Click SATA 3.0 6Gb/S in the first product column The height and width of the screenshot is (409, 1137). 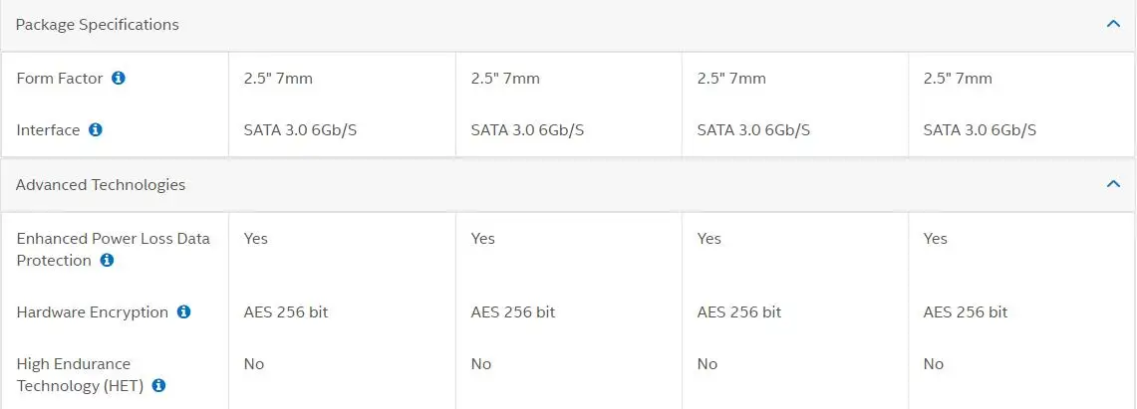click(300, 130)
